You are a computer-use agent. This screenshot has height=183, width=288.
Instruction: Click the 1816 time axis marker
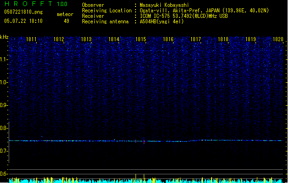tap(168, 39)
